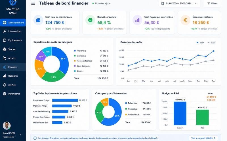Toggle Améliorative legend entry
This screenshot has height=141, width=227.
138,114
